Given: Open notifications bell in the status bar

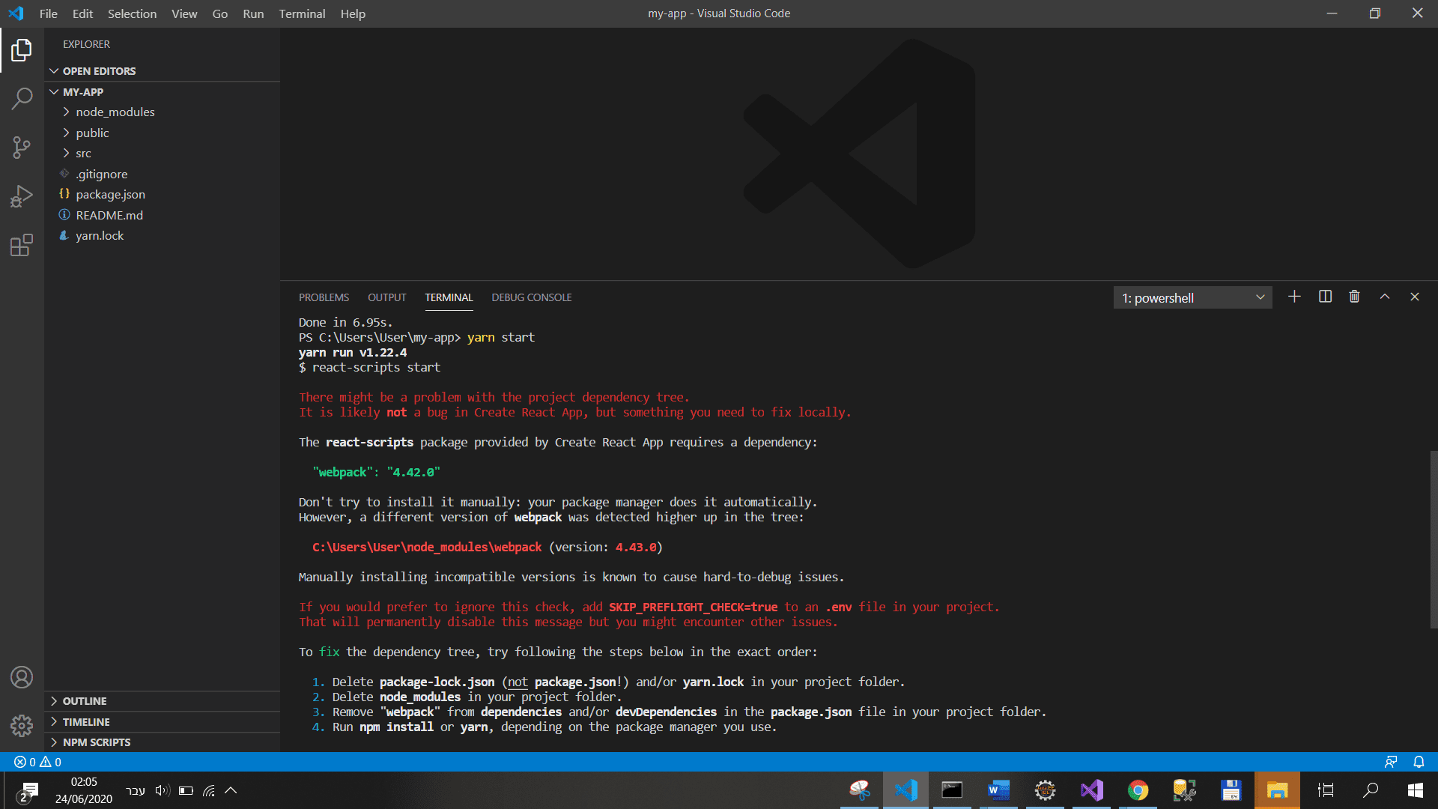Looking at the screenshot, I should click(1419, 762).
